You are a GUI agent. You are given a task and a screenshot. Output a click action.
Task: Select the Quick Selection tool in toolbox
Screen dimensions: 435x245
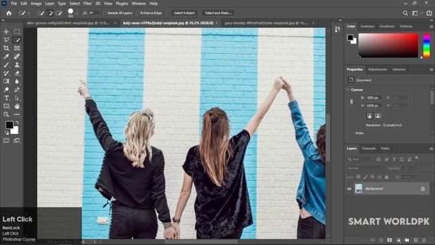click(17, 40)
